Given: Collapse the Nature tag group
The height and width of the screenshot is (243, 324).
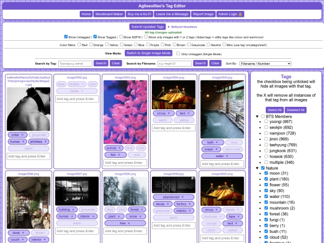Looking at the screenshot, I should (257, 168).
